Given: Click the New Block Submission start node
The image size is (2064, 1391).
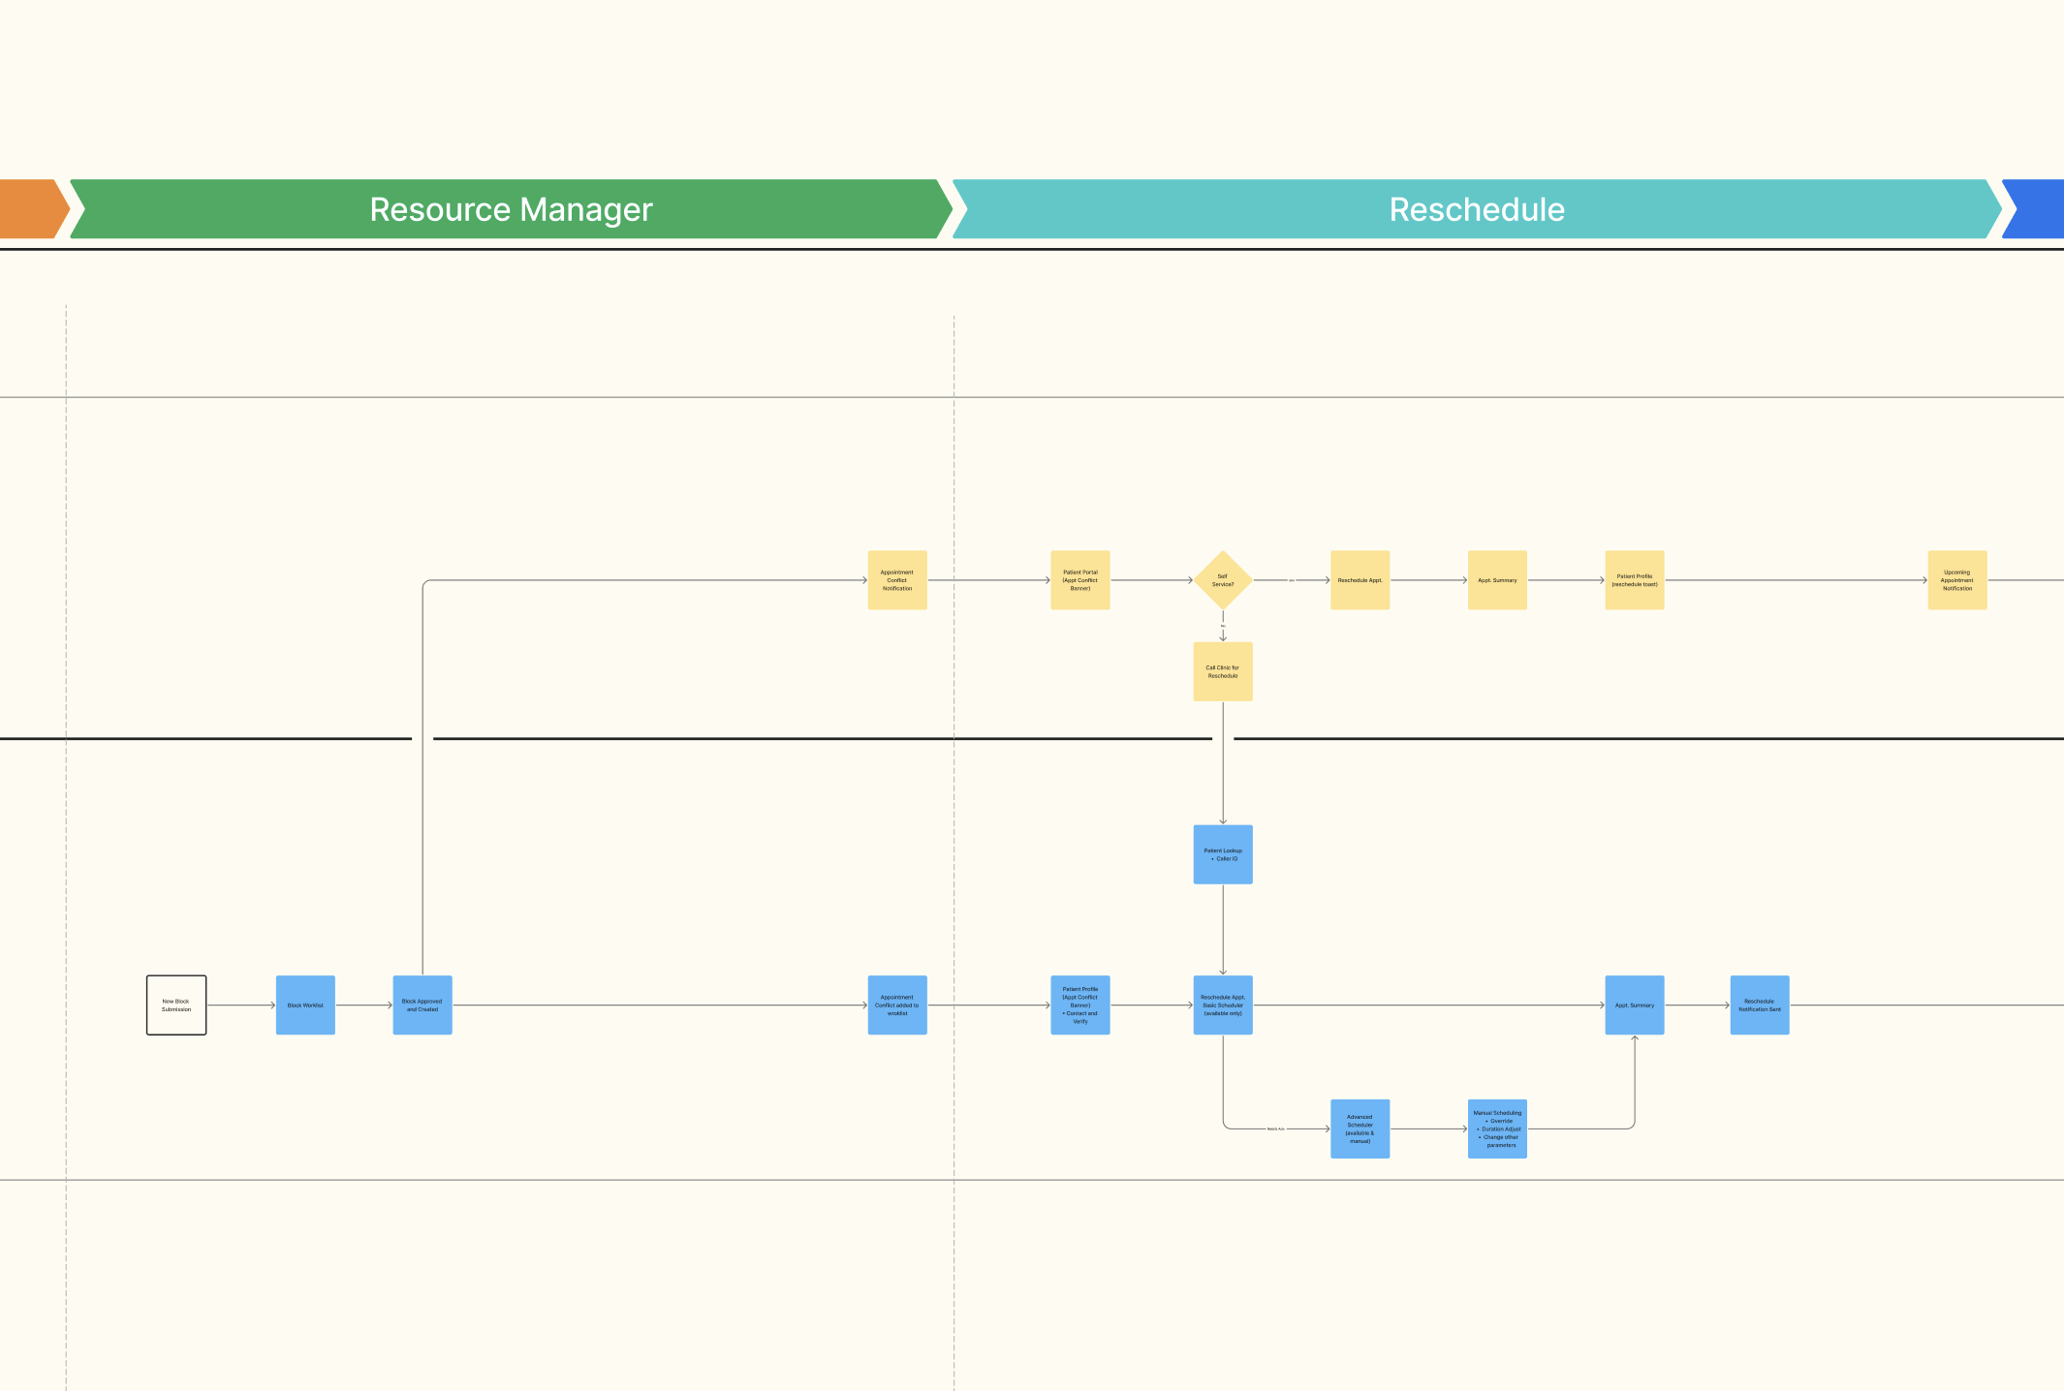Looking at the screenshot, I should (x=176, y=1005).
